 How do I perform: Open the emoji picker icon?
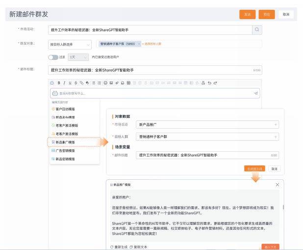click(105, 83)
